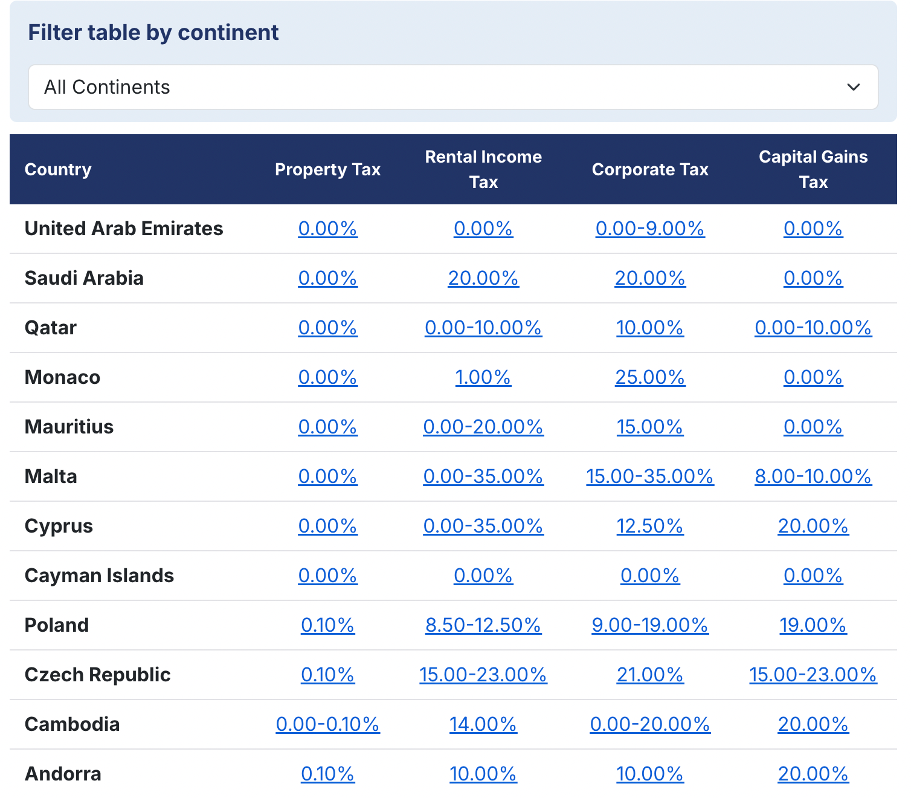
Task: Click Cyprus corporate tax 12.50% link
Action: click(x=649, y=526)
